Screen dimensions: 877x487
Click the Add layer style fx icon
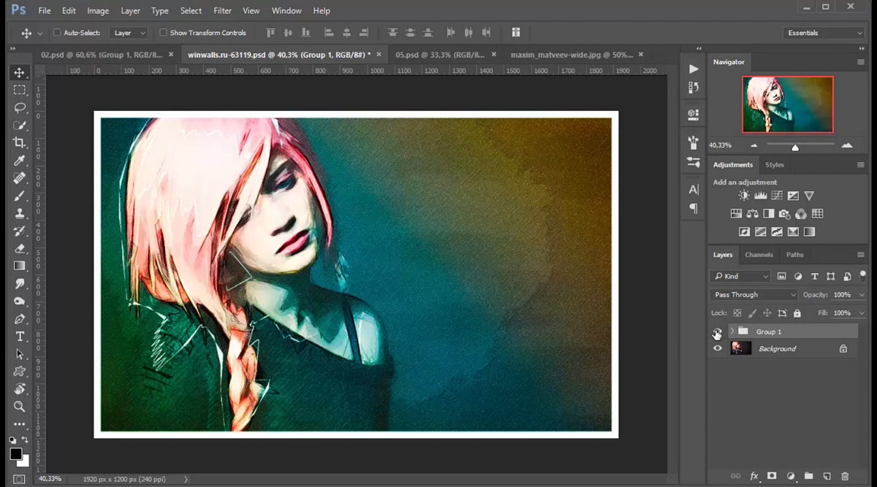pos(754,476)
